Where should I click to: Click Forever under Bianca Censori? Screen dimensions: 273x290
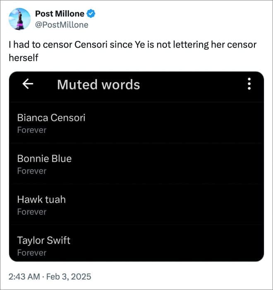tap(32, 130)
